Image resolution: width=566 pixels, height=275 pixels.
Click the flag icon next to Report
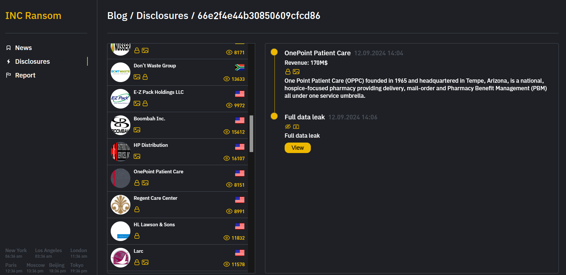click(x=9, y=75)
